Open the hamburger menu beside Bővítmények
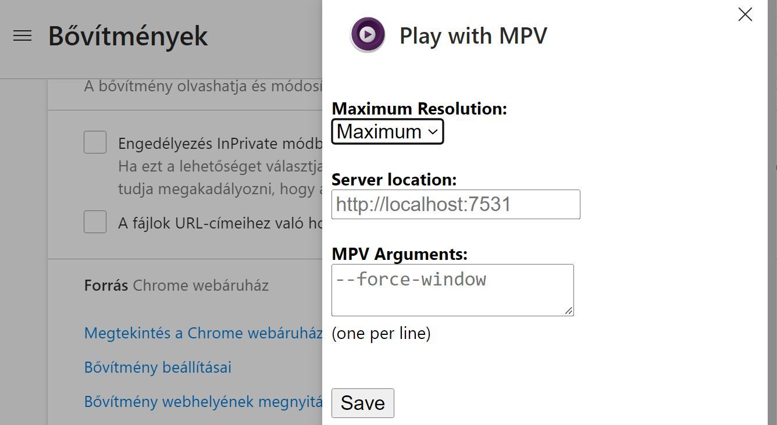Viewport: 777px width, 425px height. pos(22,36)
